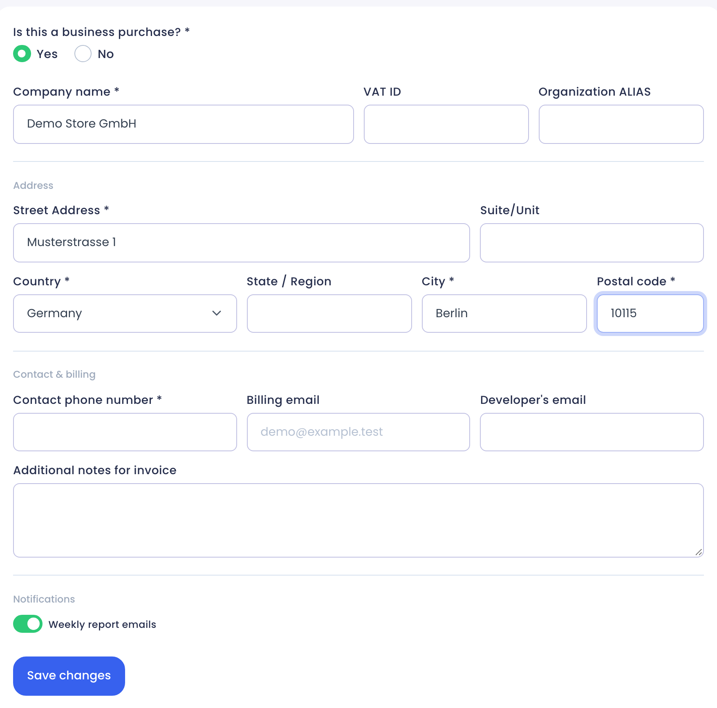
Task: Click the Save changes button
Action: click(69, 676)
